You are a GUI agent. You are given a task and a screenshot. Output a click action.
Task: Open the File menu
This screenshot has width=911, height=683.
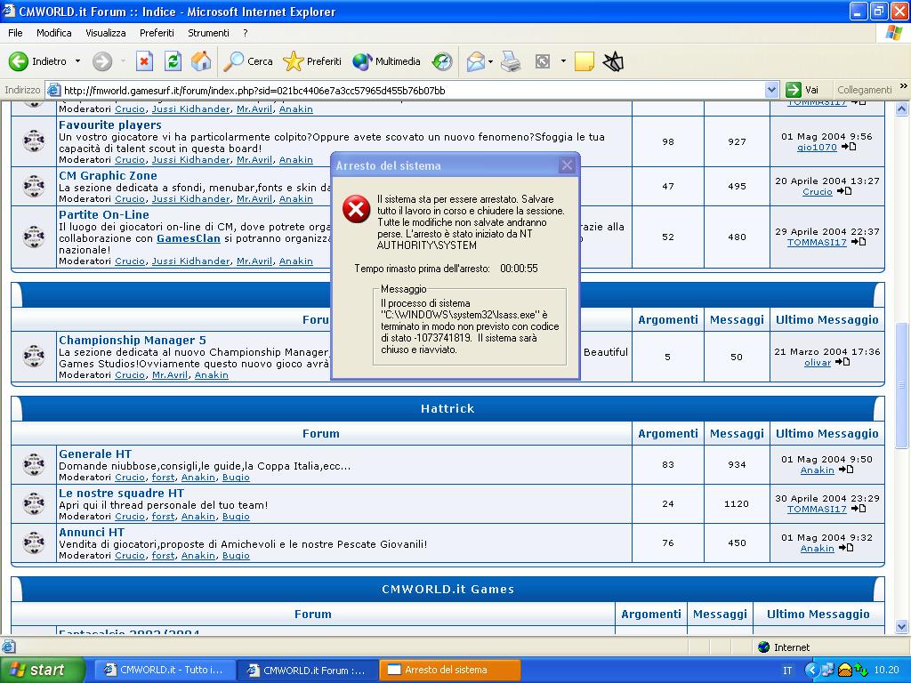tap(15, 33)
